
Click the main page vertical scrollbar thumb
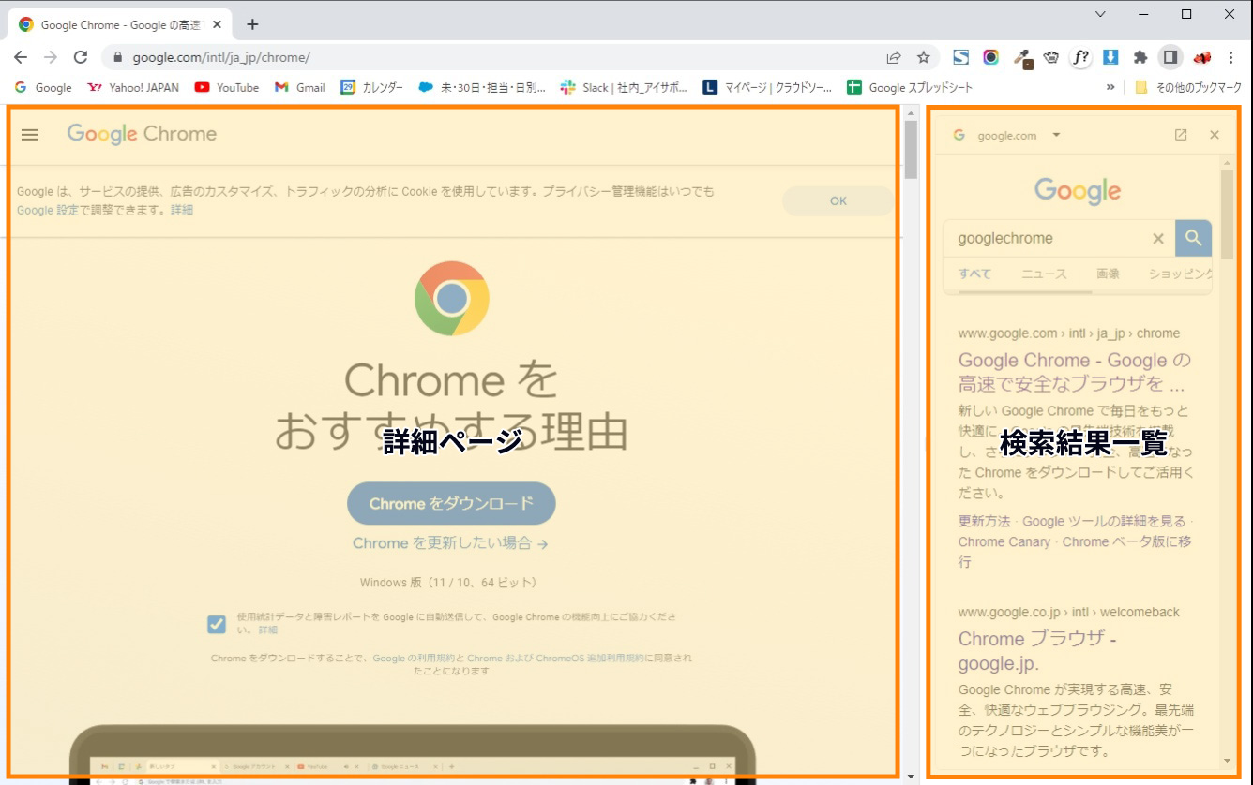(911, 150)
